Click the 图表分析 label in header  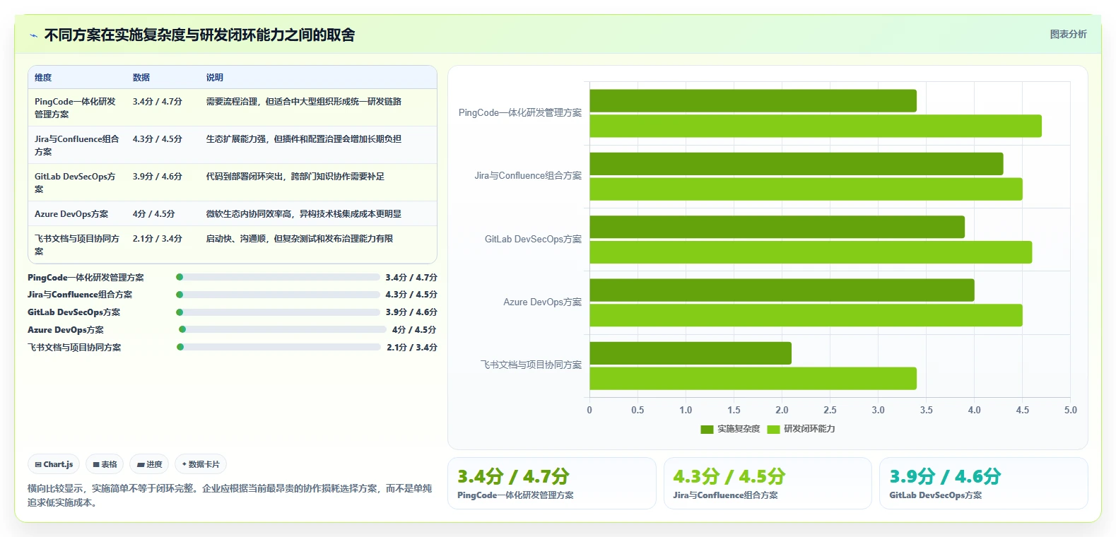coord(1068,34)
